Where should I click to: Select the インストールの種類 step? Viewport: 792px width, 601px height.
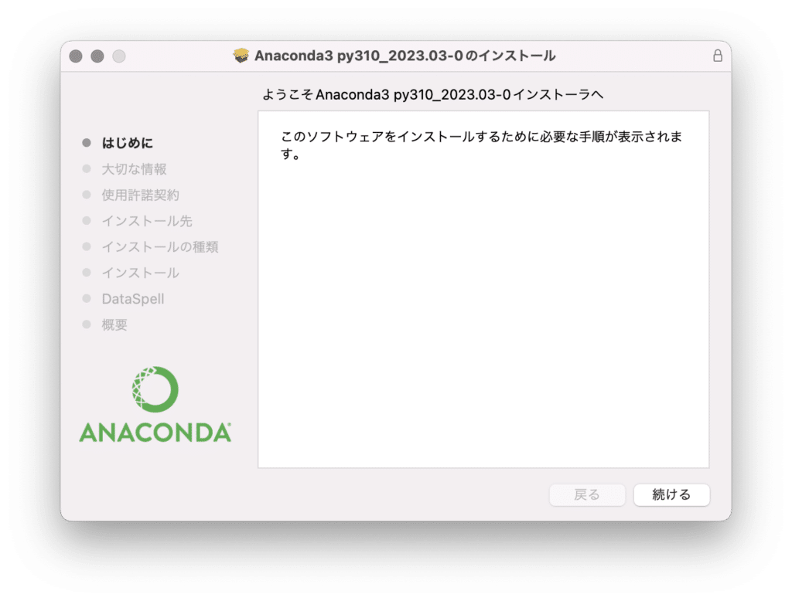[x=160, y=246]
